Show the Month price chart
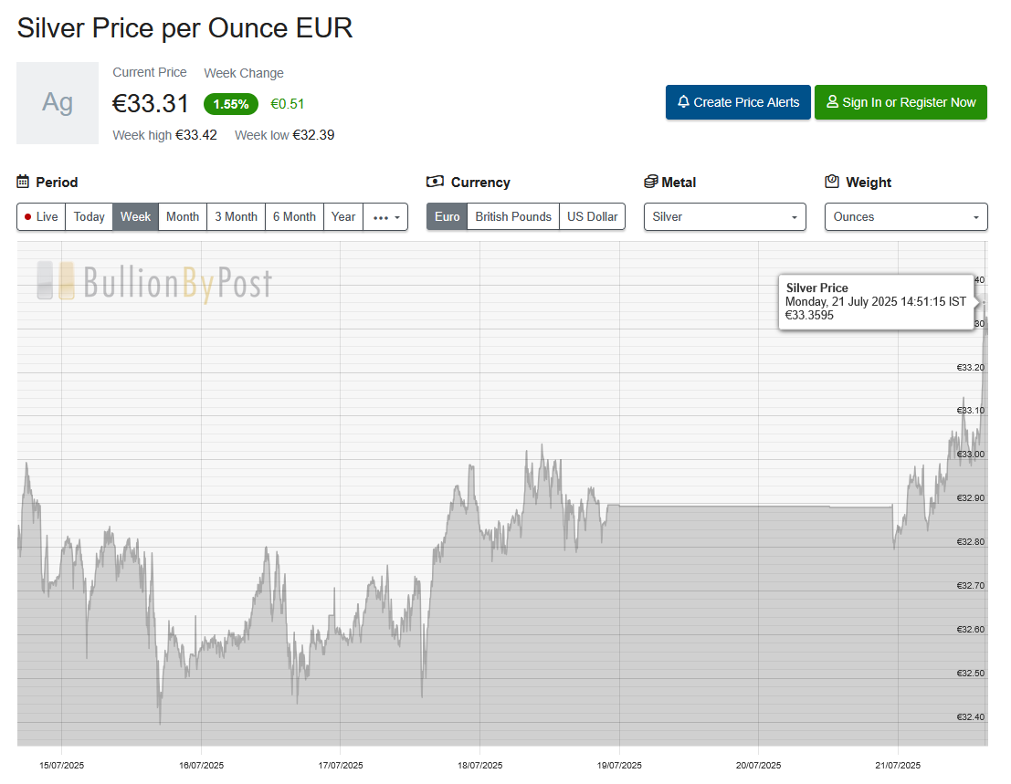 click(183, 216)
